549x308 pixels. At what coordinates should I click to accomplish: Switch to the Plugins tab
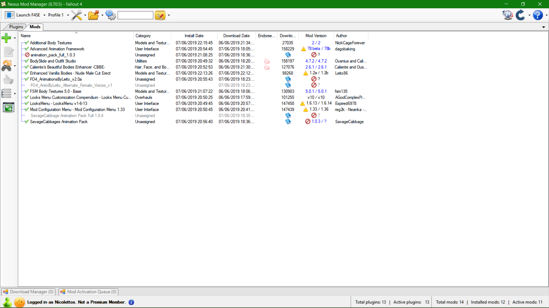pos(16,27)
